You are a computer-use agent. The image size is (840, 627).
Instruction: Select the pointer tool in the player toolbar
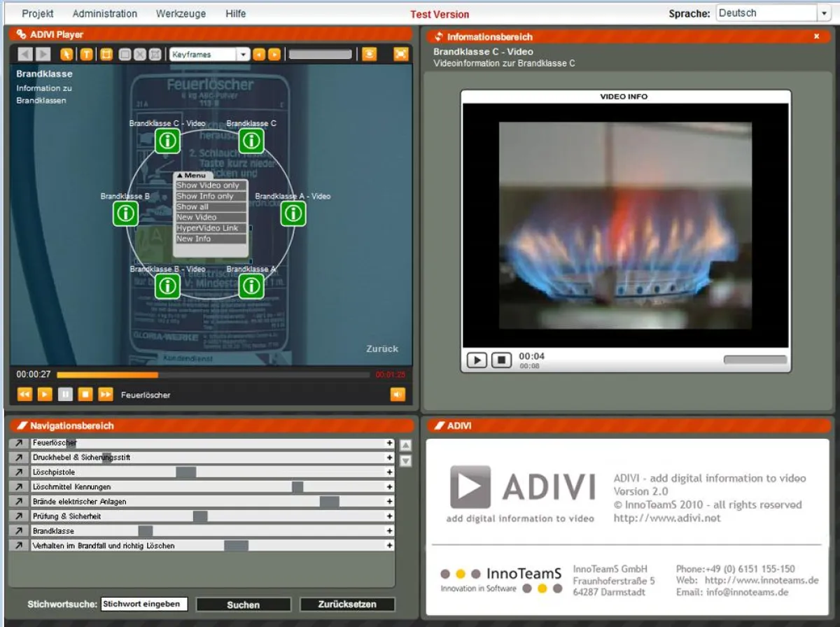click(x=66, y=54)
